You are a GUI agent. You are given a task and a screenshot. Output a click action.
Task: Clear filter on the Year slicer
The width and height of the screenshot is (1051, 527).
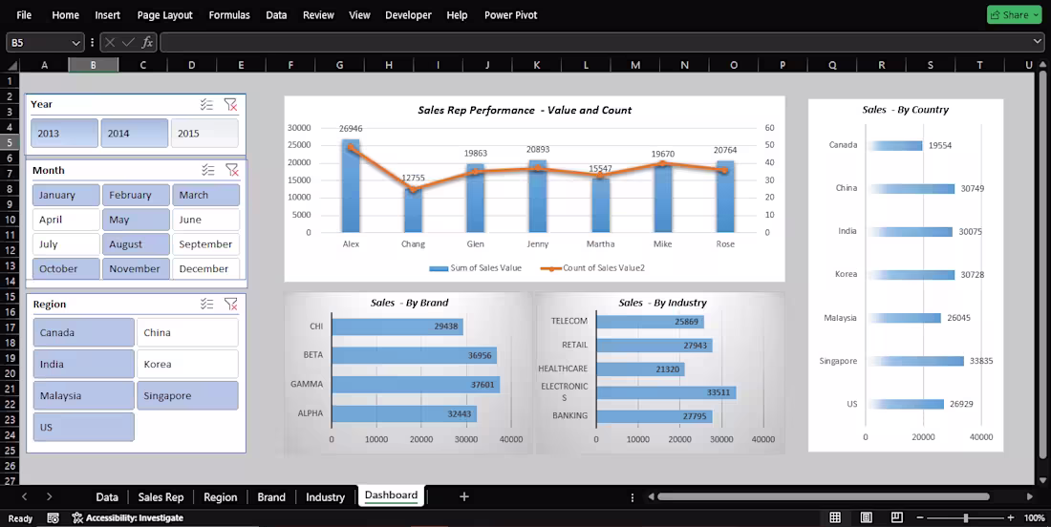[230, 104]
